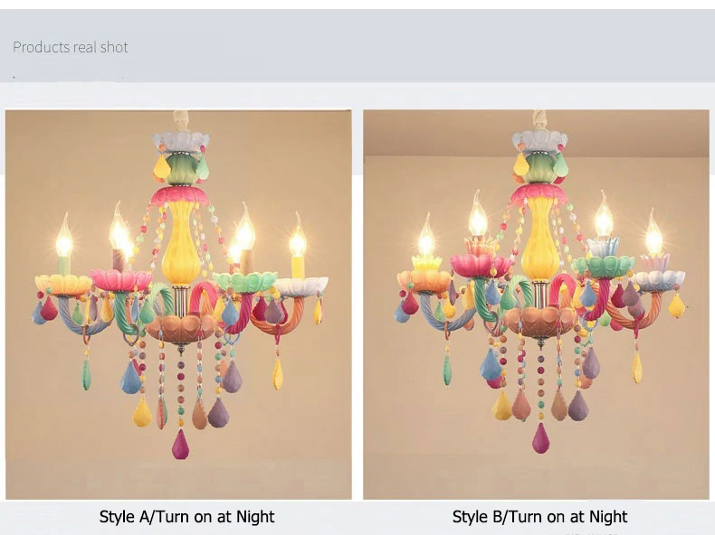This screenshot has height=535, width=715.
Task: Click the leftmost lit candle bulb in Style B
Action: (x=426, y=238)
